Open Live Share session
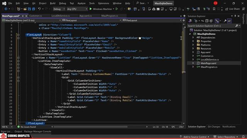Screen dimensions: 247x139 [232, 9]
